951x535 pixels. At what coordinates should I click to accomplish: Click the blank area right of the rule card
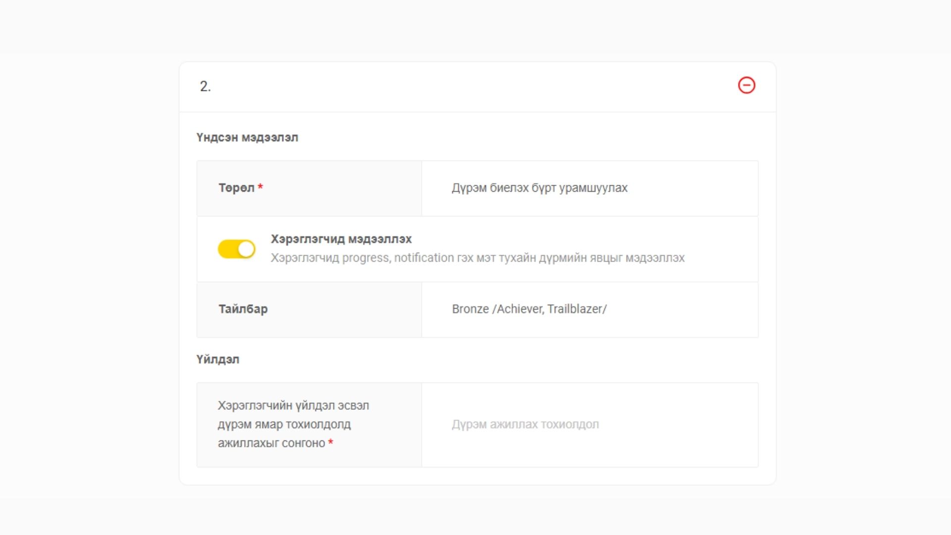862,272
